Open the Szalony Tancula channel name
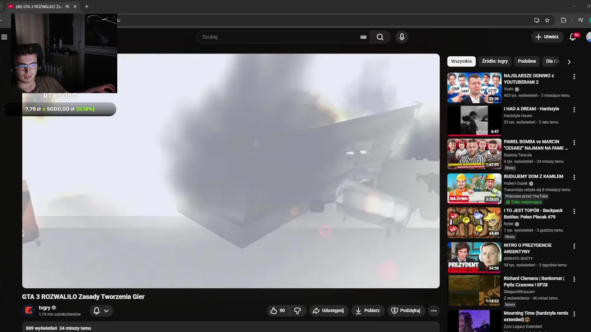Screen dimensions: 591x332 (518, 155)
